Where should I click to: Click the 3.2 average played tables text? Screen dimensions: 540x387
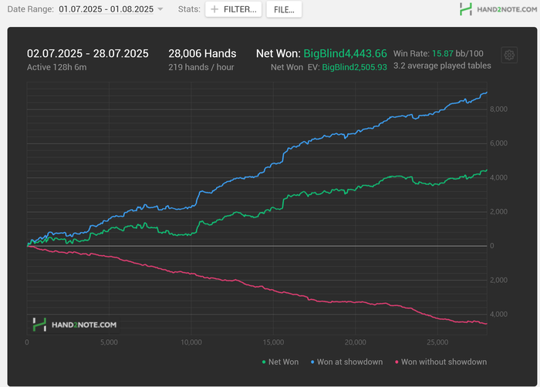pyautogui.click(x=442, y=66)
